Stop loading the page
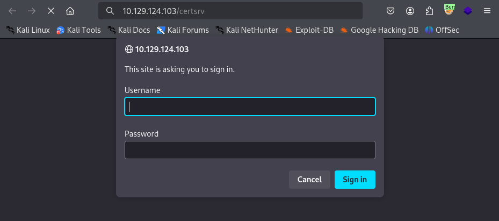499x221 pixels. tap(51, 11)
